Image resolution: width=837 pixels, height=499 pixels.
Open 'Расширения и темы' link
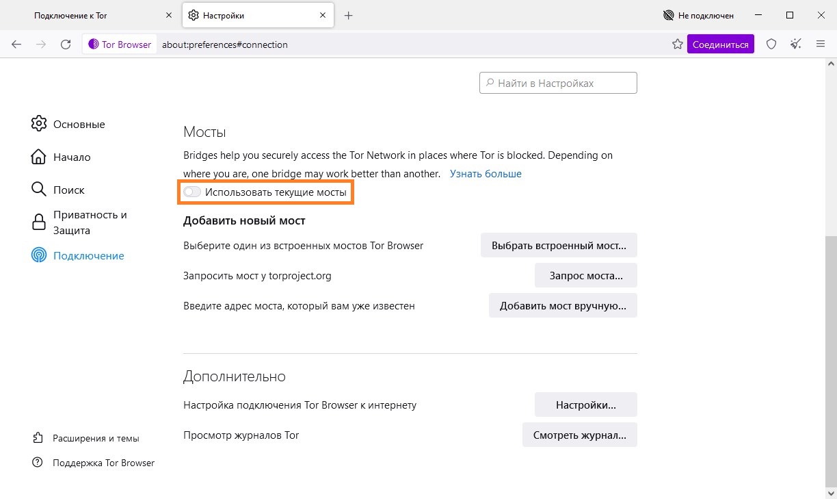tap(85, 438)
